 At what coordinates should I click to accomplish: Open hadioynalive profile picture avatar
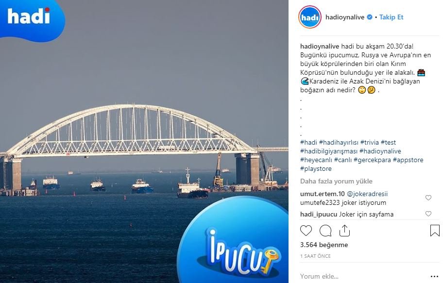310,17
